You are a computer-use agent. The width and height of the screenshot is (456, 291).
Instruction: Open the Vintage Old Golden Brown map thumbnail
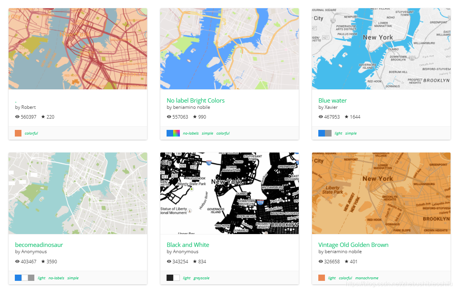pyautogui.click(x=381, y=193)
